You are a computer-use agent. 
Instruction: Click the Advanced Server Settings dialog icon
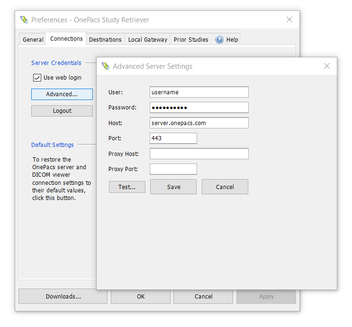tap(106, 66)
